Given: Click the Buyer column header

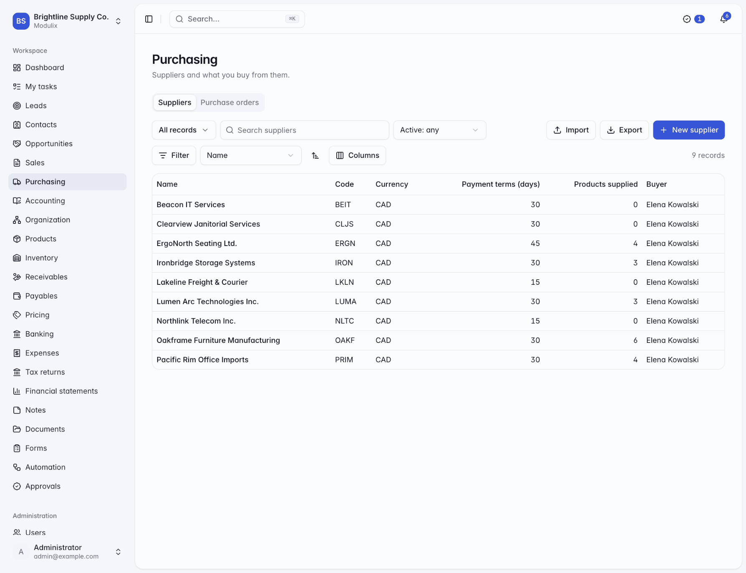Looking at the screenshot, I should (x=656, y=184).
